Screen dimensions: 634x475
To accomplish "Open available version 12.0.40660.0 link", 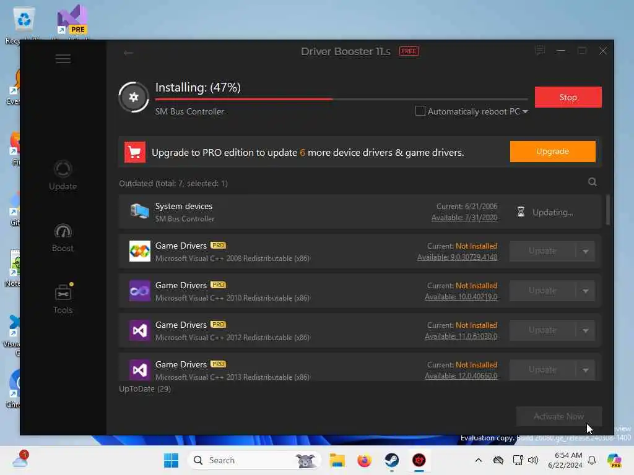I will pos(461,376).
